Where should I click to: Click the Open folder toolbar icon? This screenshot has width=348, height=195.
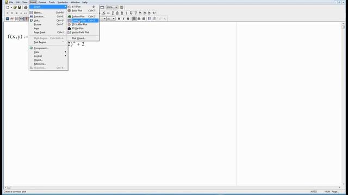(15, 7)
